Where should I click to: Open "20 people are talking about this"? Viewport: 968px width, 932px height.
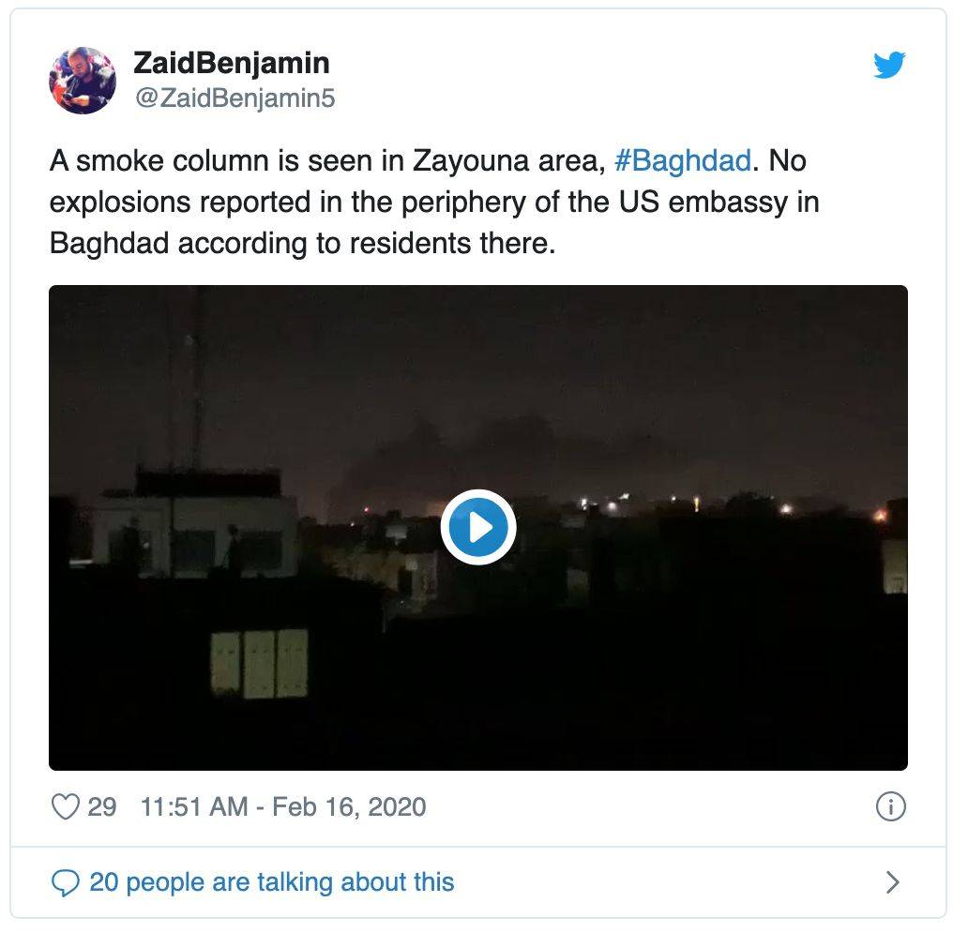click(272, 882)
